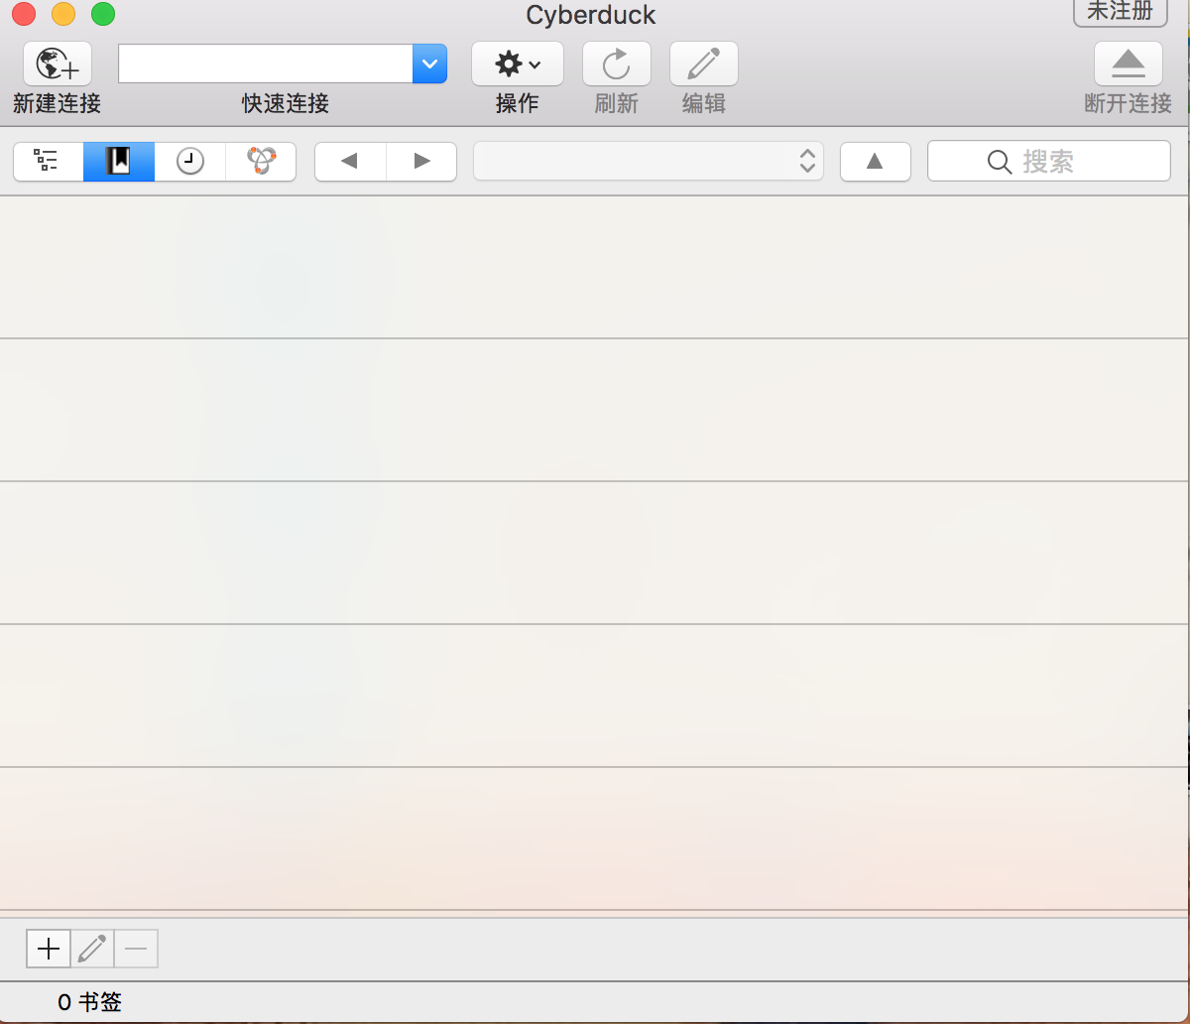Go back with the left arrow

click(x=350, y=162)
